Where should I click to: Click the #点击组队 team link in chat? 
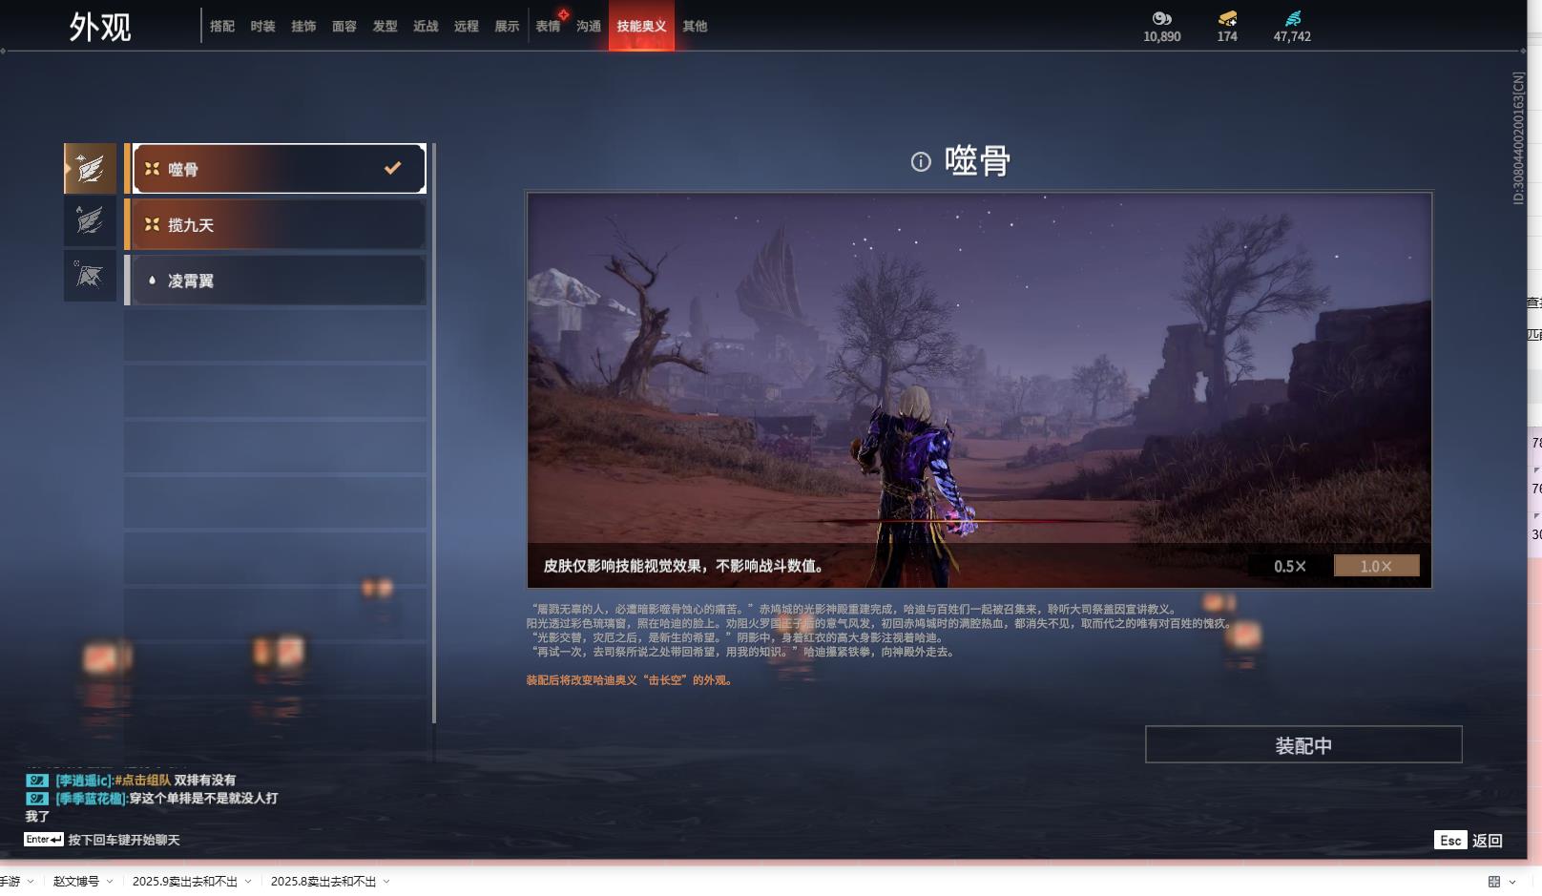coord(143,781)
